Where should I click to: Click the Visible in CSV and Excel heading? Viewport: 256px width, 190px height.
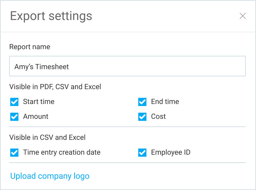[x=47, y=138]
